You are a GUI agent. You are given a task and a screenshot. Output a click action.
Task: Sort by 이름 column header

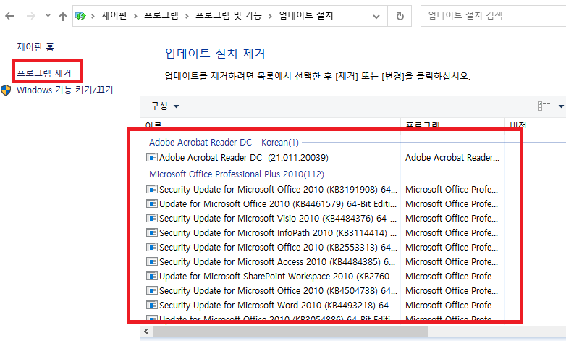pyautogui.click(x=153, y=125)
